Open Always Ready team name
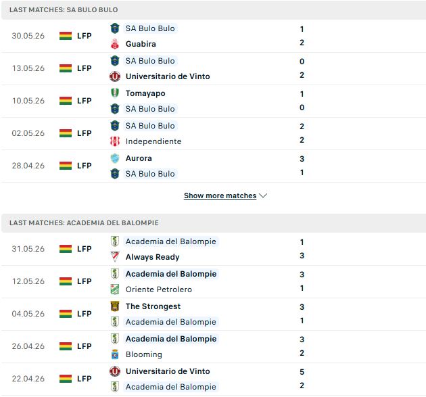Viewport: 426px width, 397px height. tap(152, 257)
